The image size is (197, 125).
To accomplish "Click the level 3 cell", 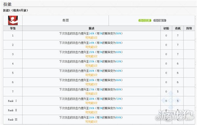I will click(13, 54).
